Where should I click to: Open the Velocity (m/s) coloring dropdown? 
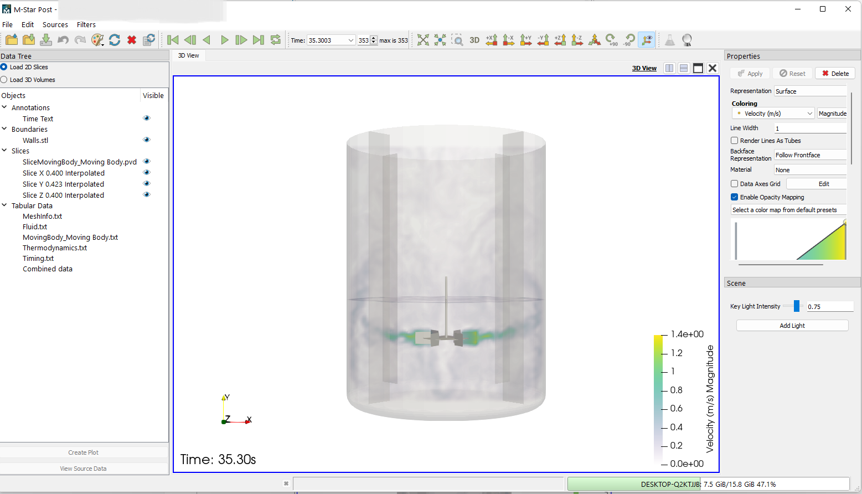(773, 114)
